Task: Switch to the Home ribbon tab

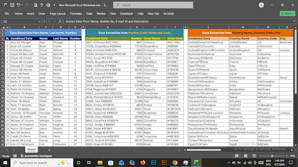Action: click(18, 14)
